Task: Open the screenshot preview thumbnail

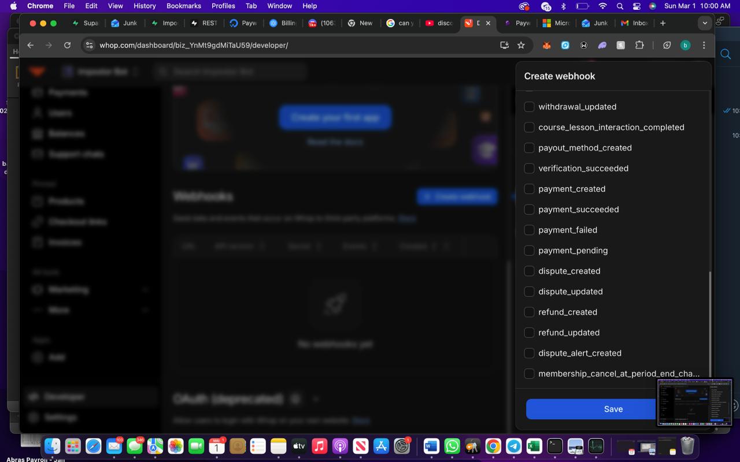Action: pyautogui.click(x=694, y=402)
